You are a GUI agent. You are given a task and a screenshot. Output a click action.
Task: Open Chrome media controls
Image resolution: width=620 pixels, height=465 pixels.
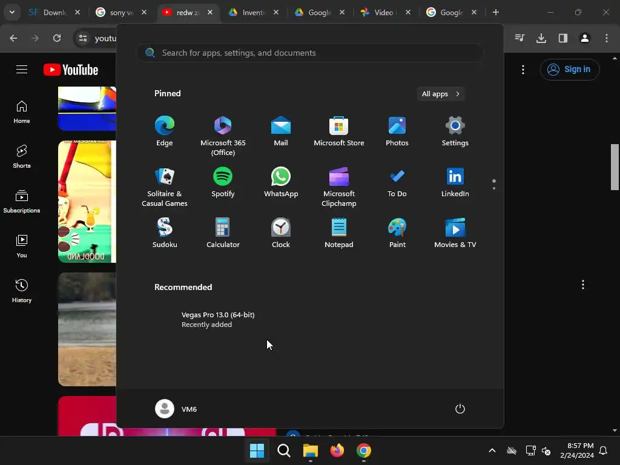click(x=519, y=38)
